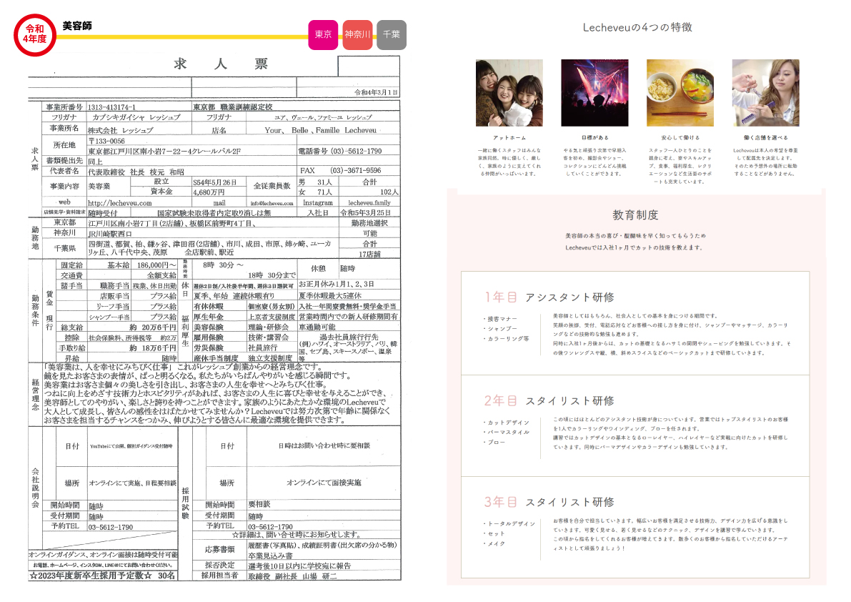851x602 pixels.
Task: Click the オンラインにて面接実施 cell
Action: click(x=324, y=483)
